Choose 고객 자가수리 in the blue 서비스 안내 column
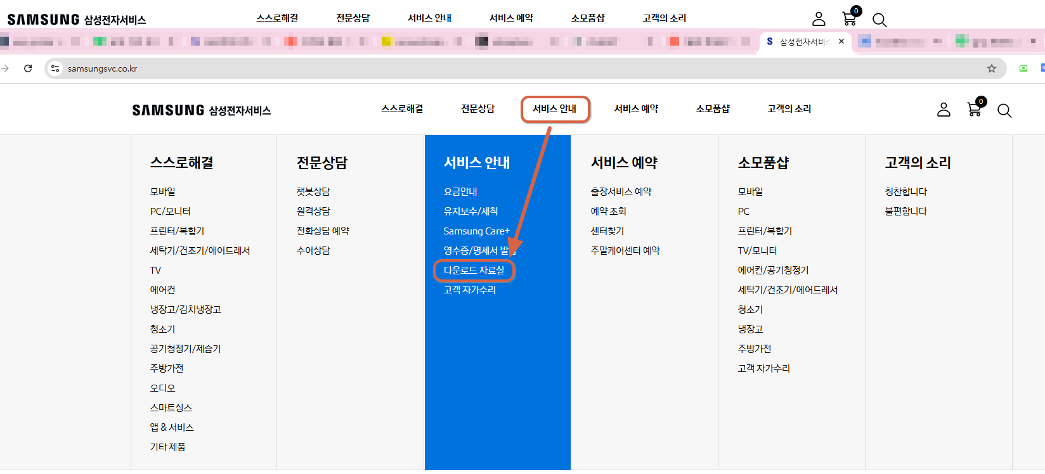 (470, 290)
